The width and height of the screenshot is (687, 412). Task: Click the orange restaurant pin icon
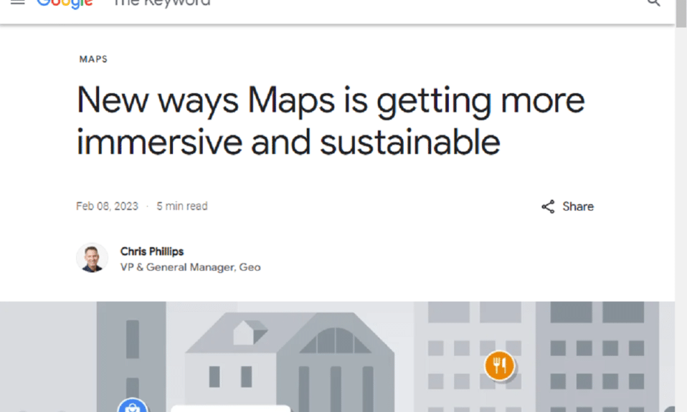(500, 365)
